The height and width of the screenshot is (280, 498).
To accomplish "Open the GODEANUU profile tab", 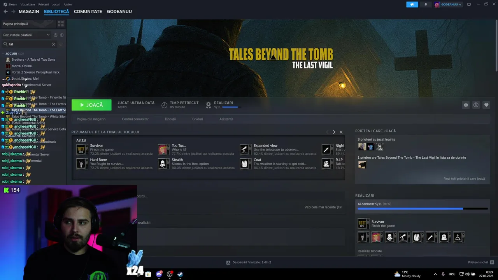I will (119, 12).
